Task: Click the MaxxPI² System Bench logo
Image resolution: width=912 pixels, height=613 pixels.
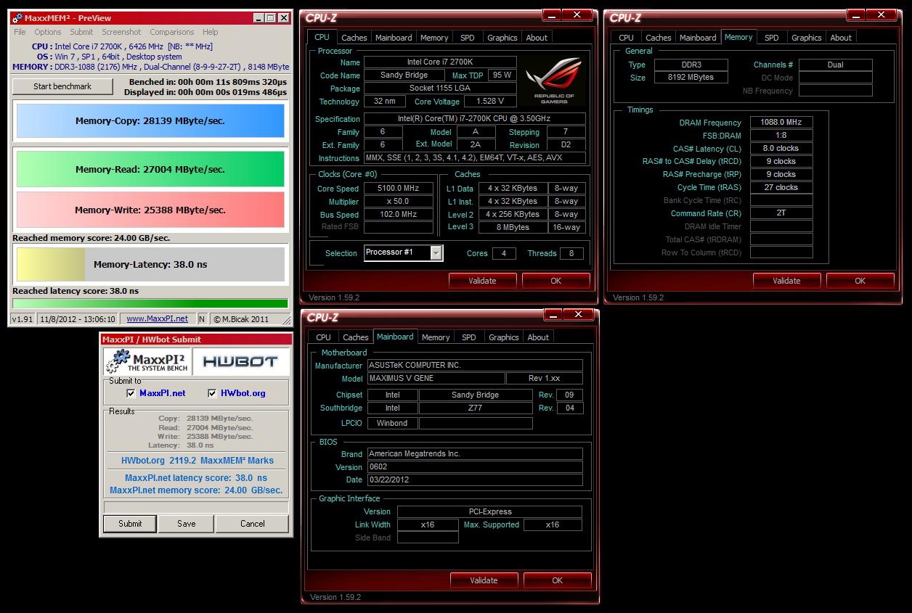Action: [147, 361]
